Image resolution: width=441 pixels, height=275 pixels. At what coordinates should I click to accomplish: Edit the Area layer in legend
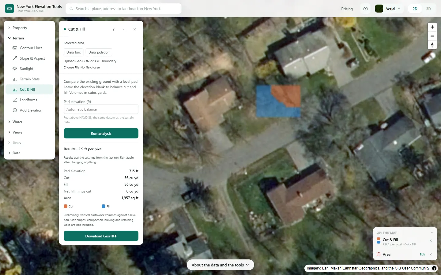[x=422, y=255]
